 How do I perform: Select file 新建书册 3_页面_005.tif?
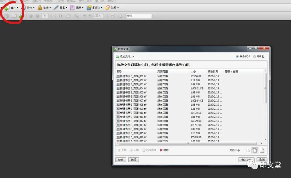(x=133, y=92)
